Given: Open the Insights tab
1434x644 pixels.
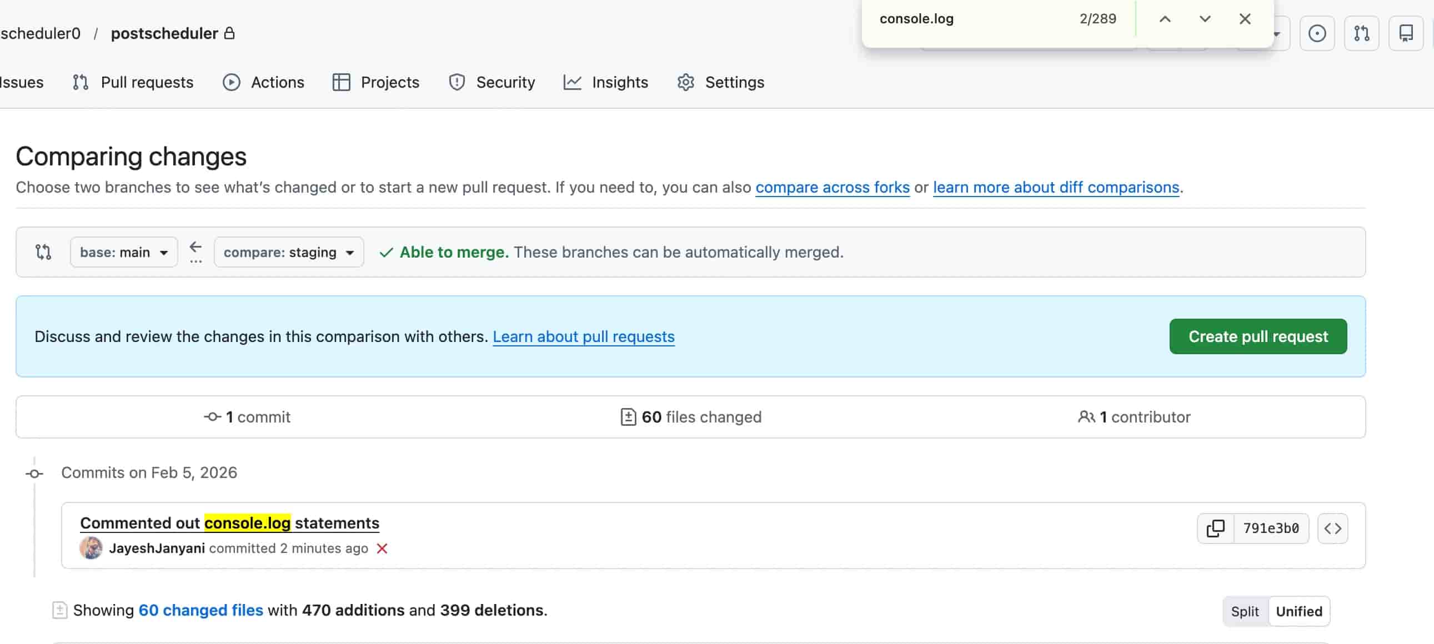Looking at the screenshot, I should 606,82.
